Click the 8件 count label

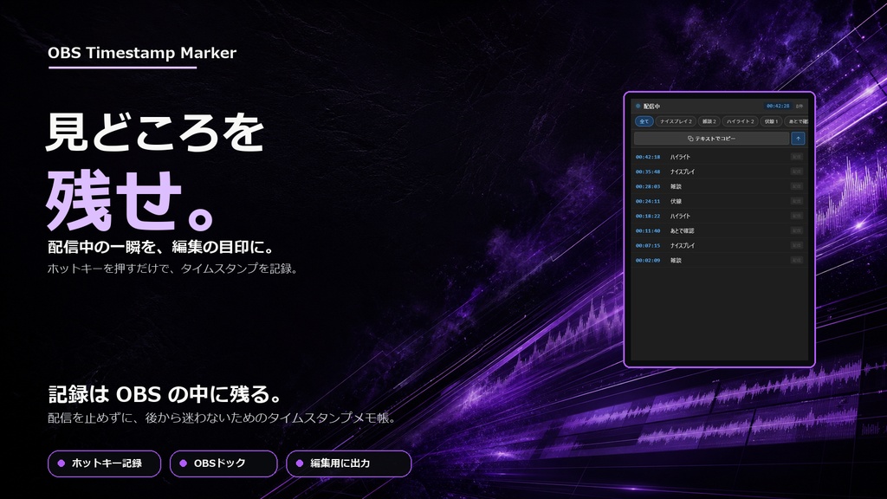click(x=800, y=106)
